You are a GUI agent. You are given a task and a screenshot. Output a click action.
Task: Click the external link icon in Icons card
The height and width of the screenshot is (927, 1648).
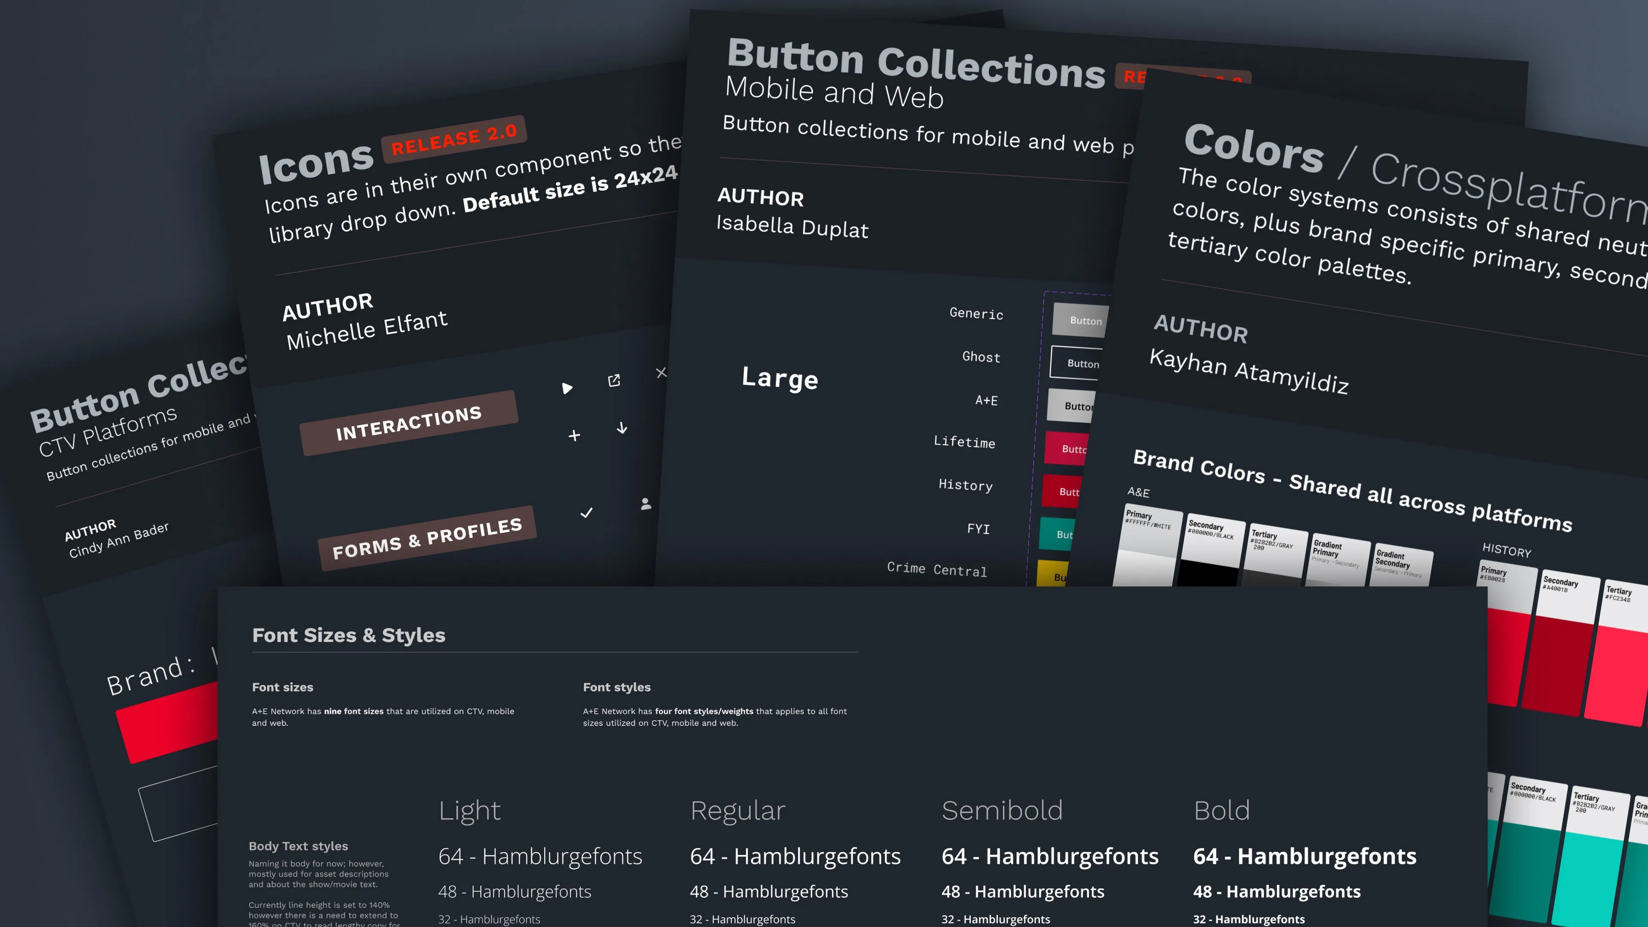tap(614, 381)
